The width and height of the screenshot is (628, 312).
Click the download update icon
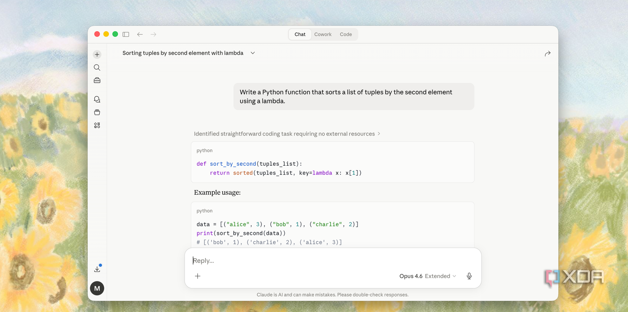coord(97,269)
